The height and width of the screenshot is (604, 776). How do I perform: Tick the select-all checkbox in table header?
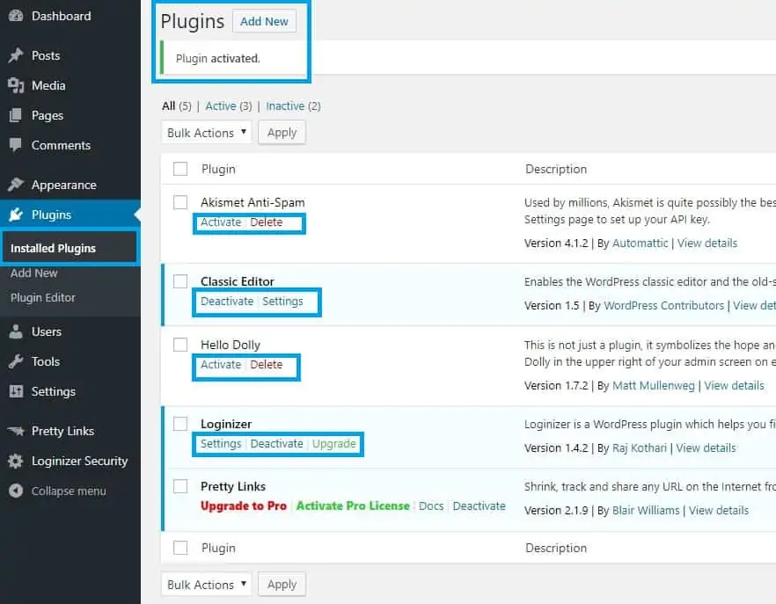180,169
